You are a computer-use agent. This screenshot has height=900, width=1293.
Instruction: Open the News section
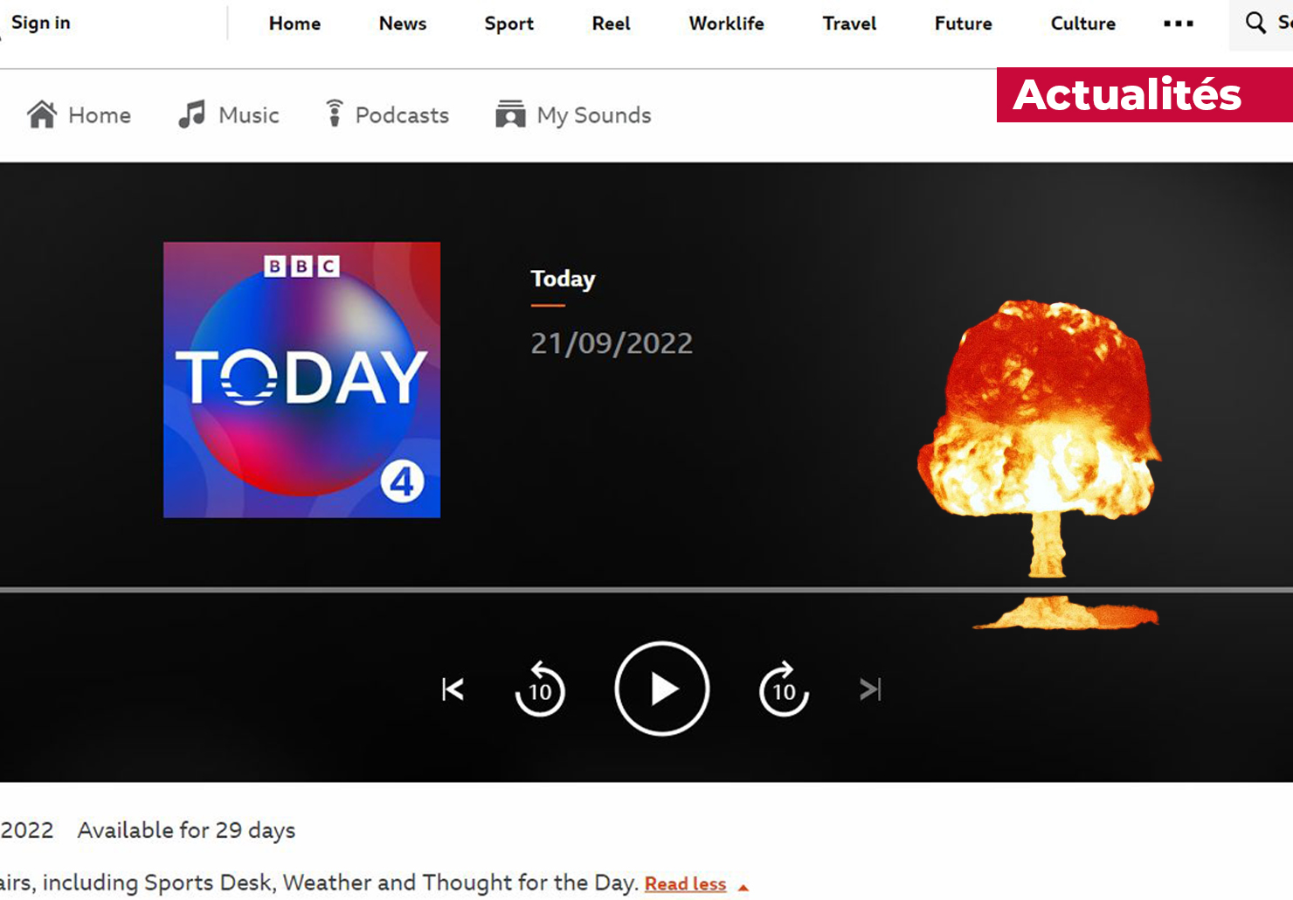pos(403,24)
